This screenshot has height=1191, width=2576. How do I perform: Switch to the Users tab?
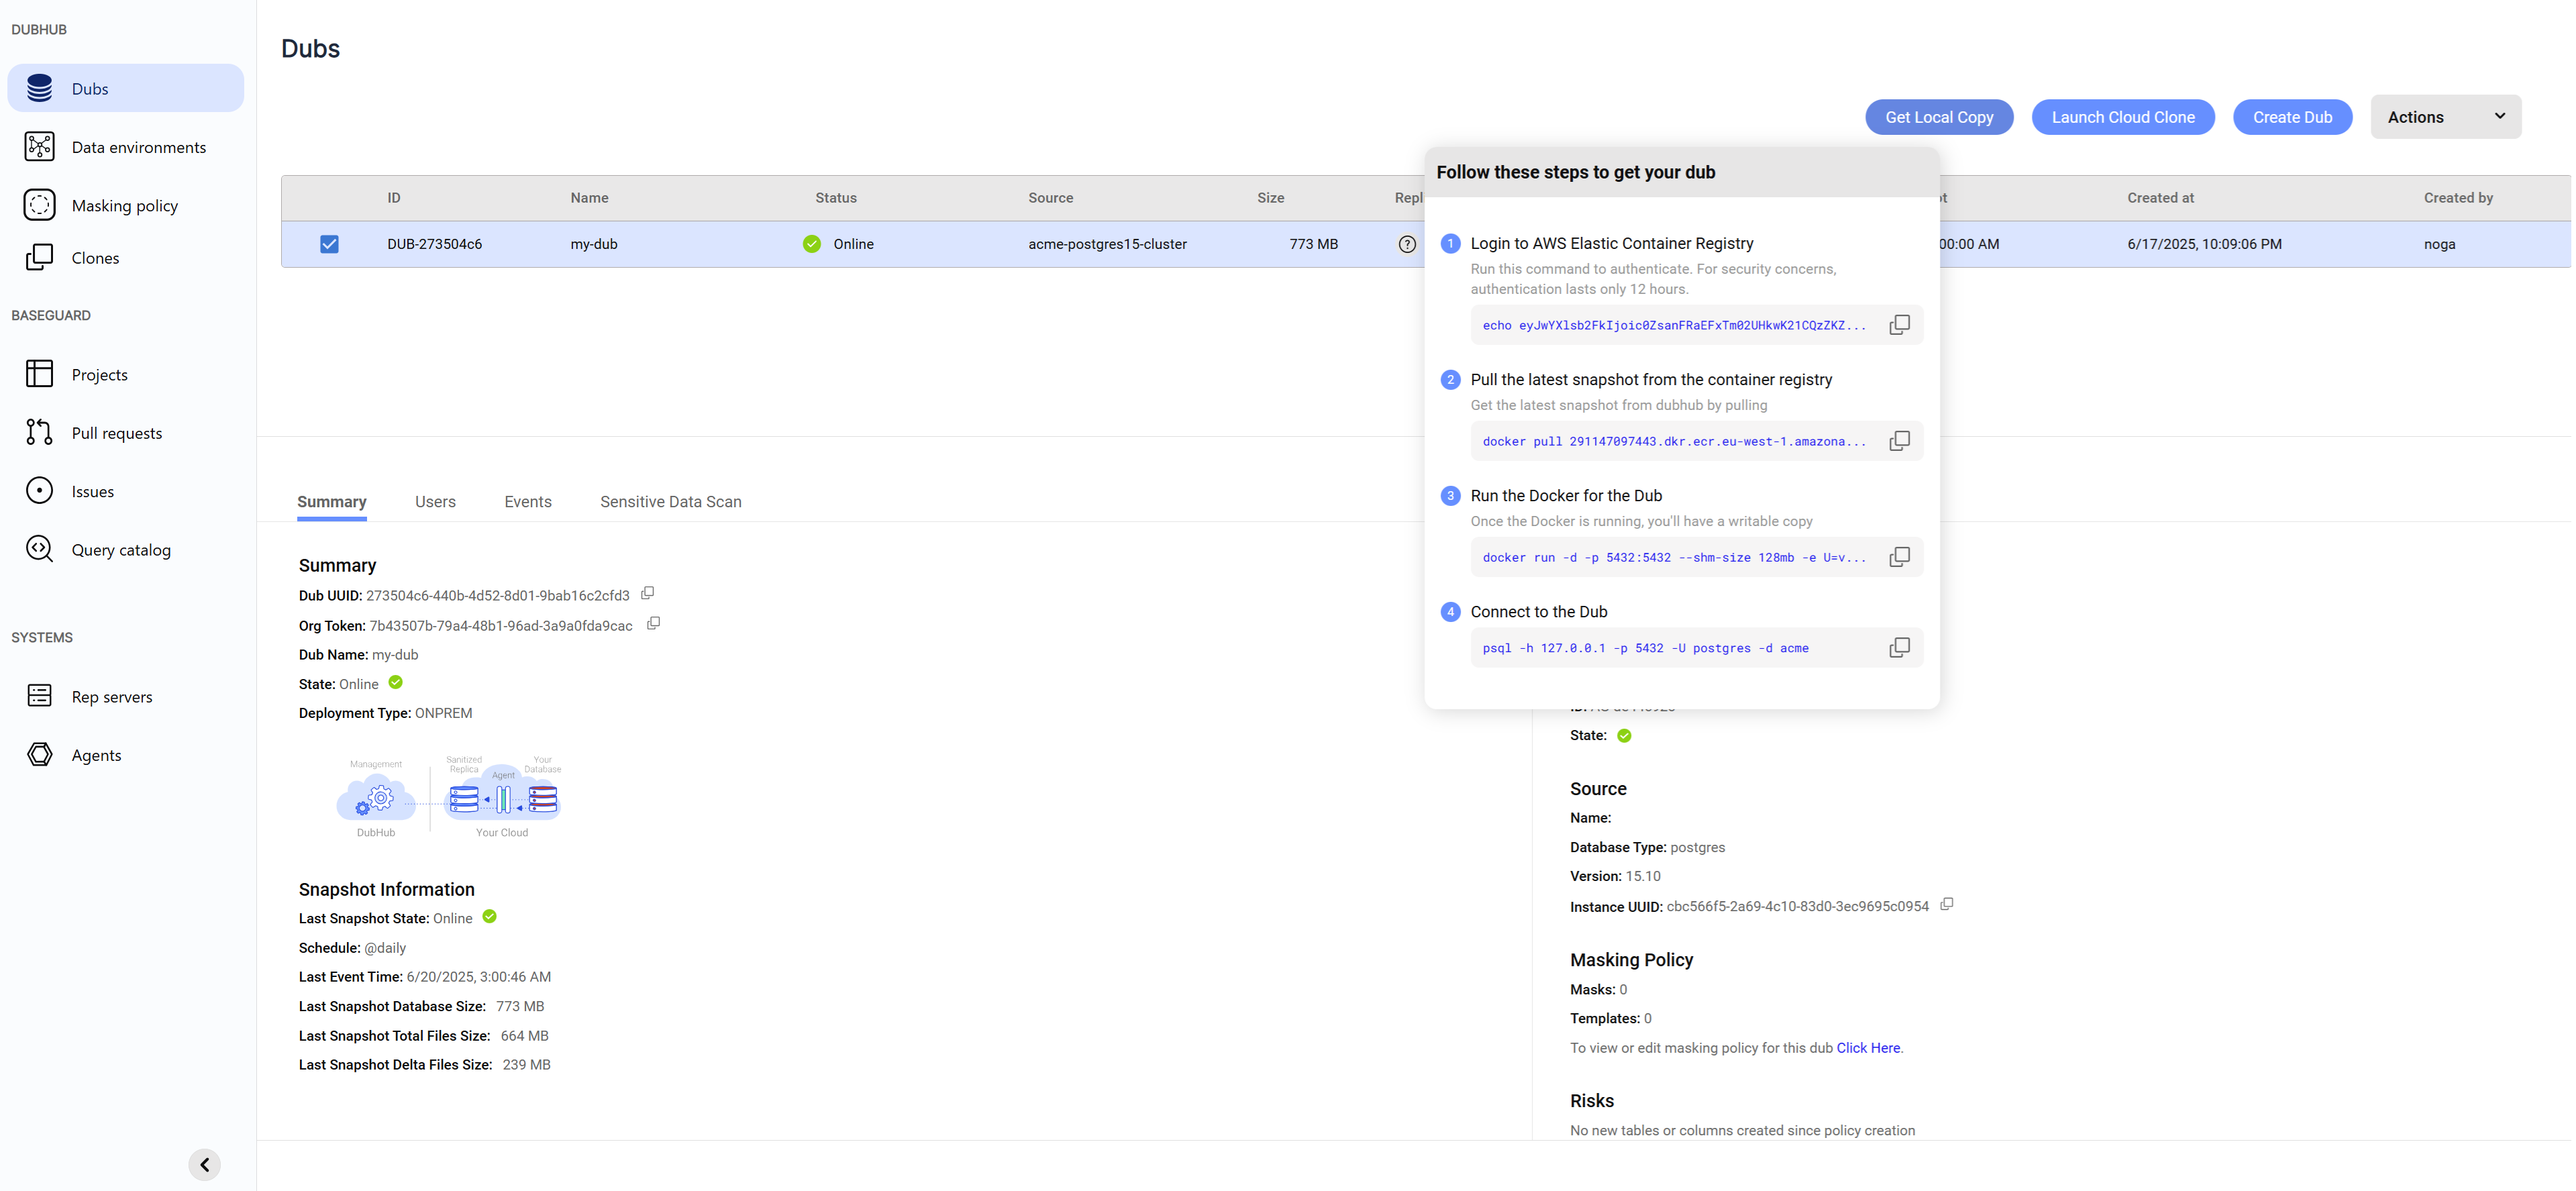tap(435, 502)
